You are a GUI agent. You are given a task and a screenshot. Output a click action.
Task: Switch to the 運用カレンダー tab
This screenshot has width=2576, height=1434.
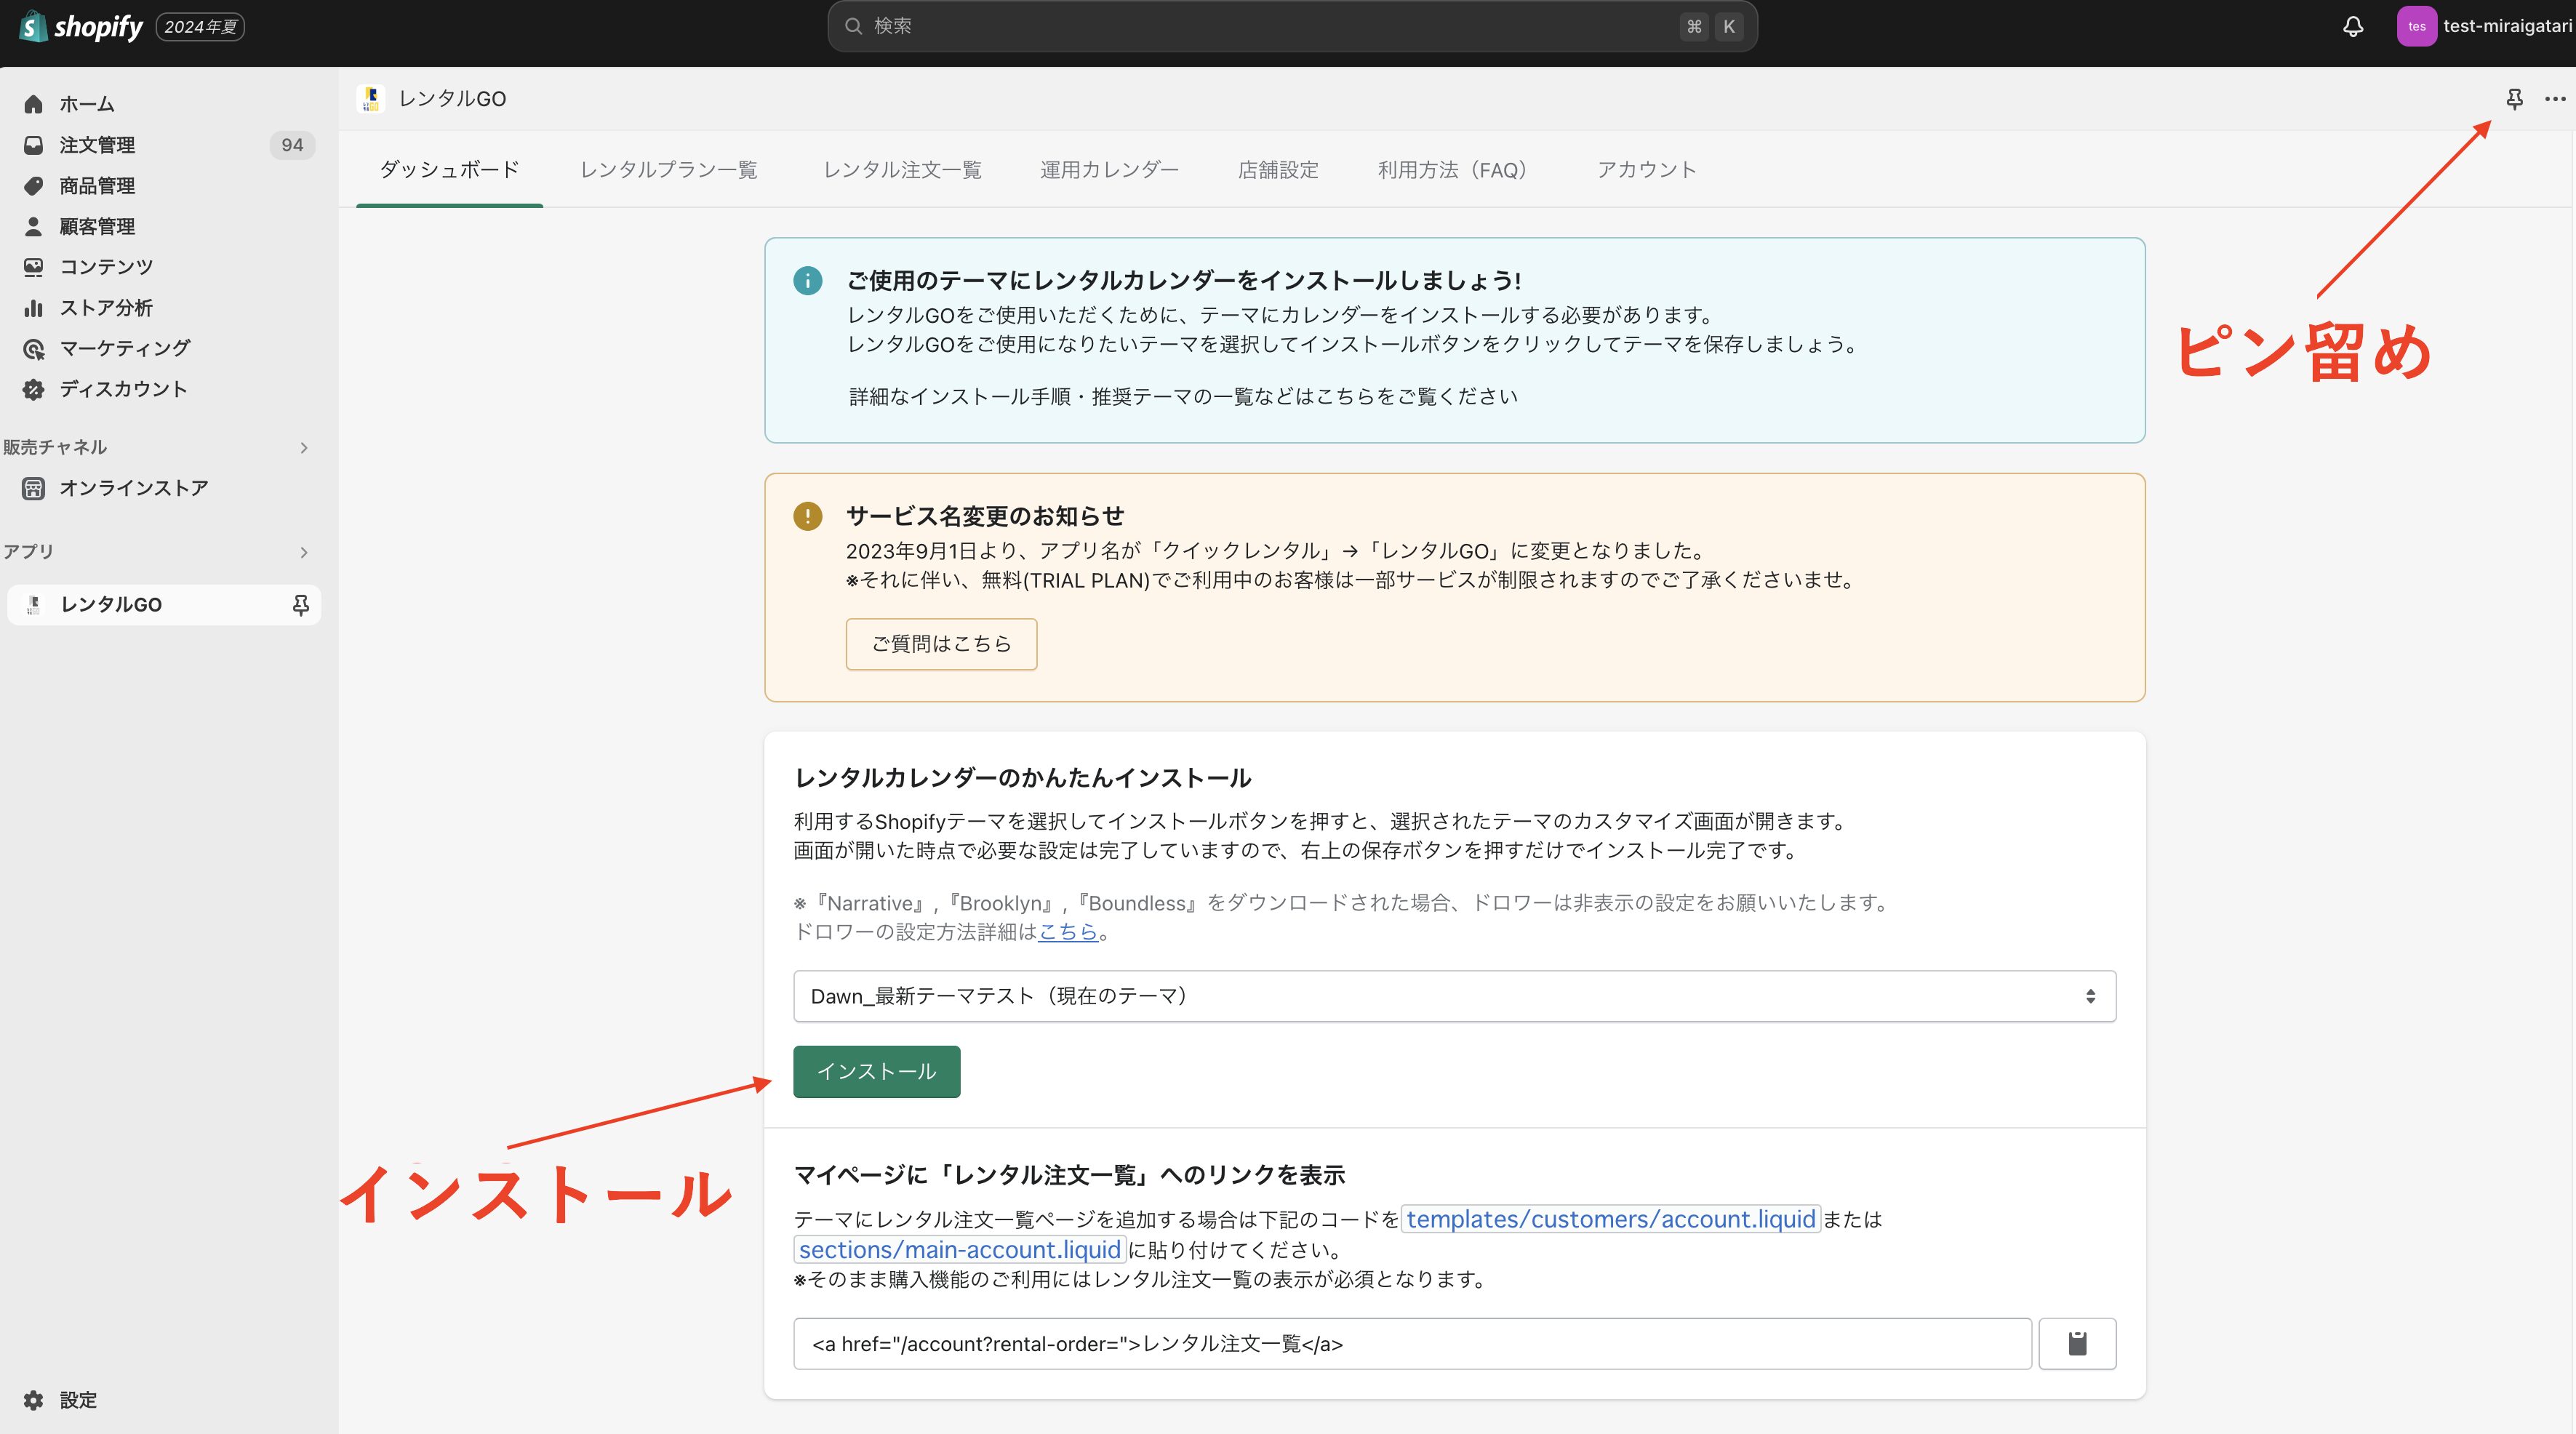tap(1108, 170)
